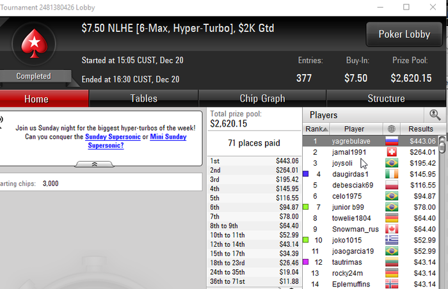The image size is (448, 289).
Task: Click magenta color tag beside tautrimas
Action: pyautogui.click(x=306, y=262)
